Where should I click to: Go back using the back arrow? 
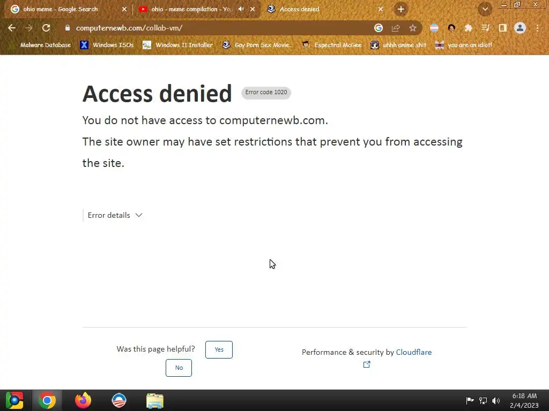click(12, 28)
